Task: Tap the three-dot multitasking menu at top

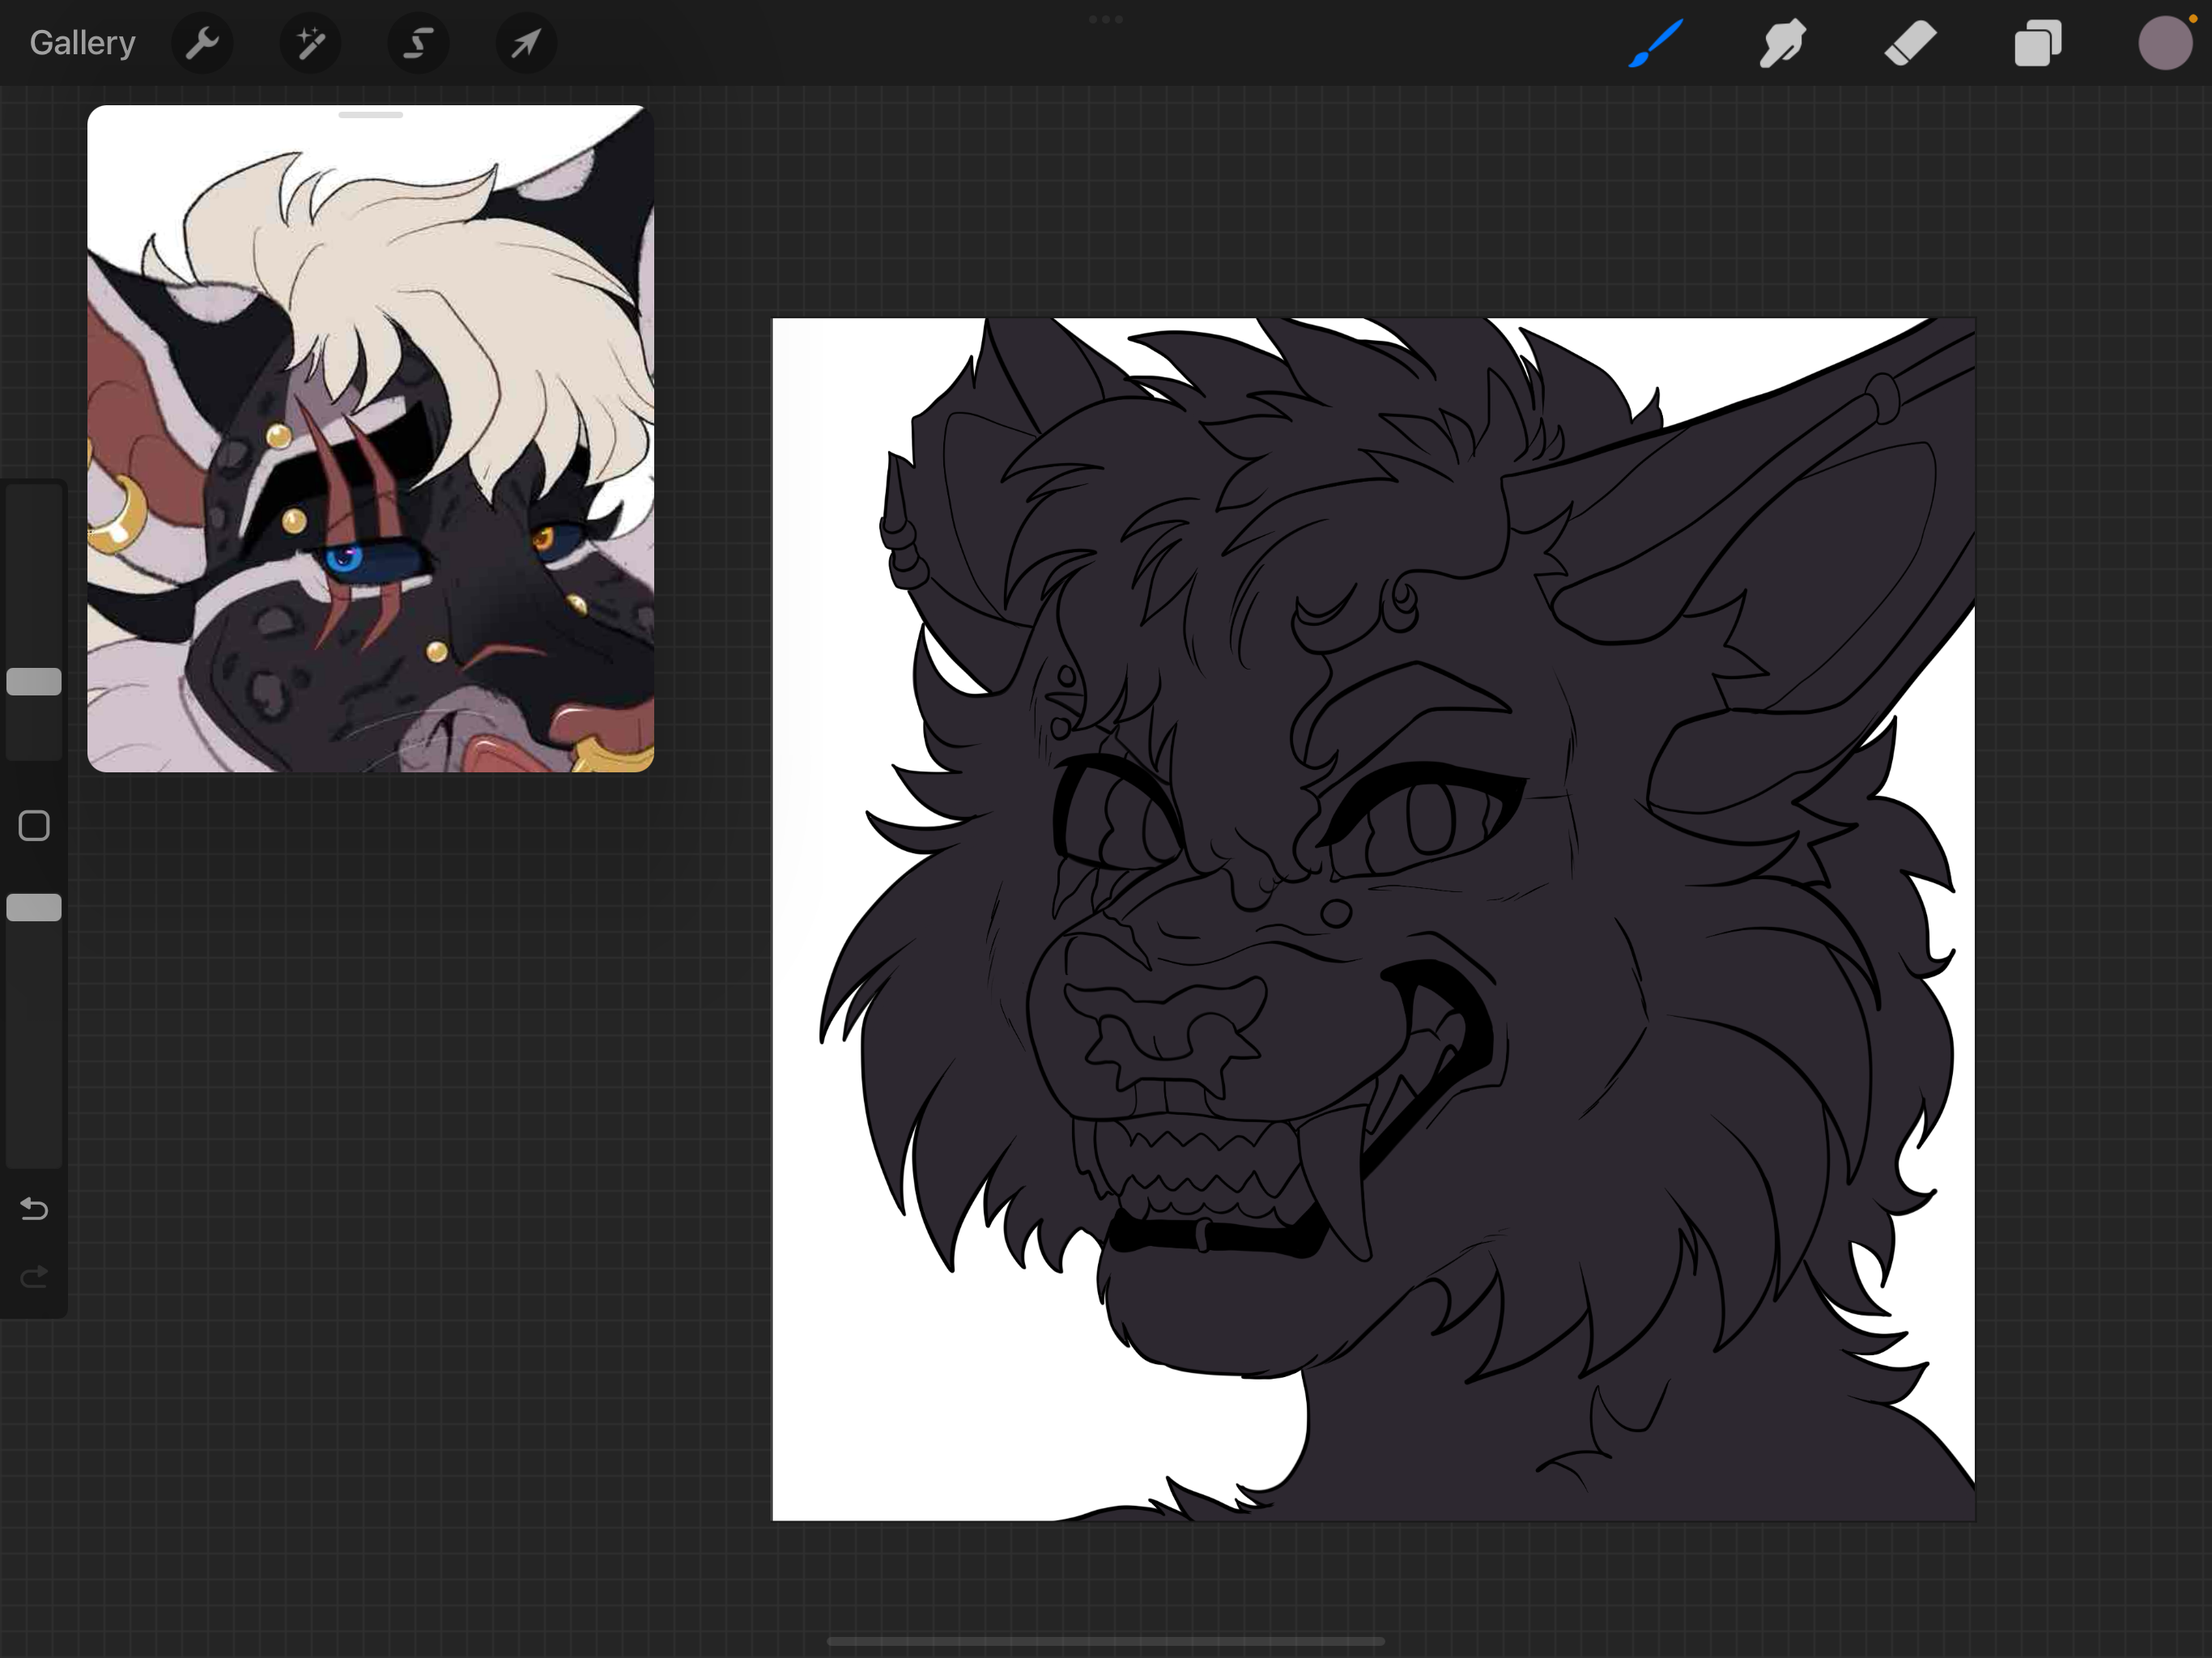Action: pyautogui.click(x=1105, y=19)
